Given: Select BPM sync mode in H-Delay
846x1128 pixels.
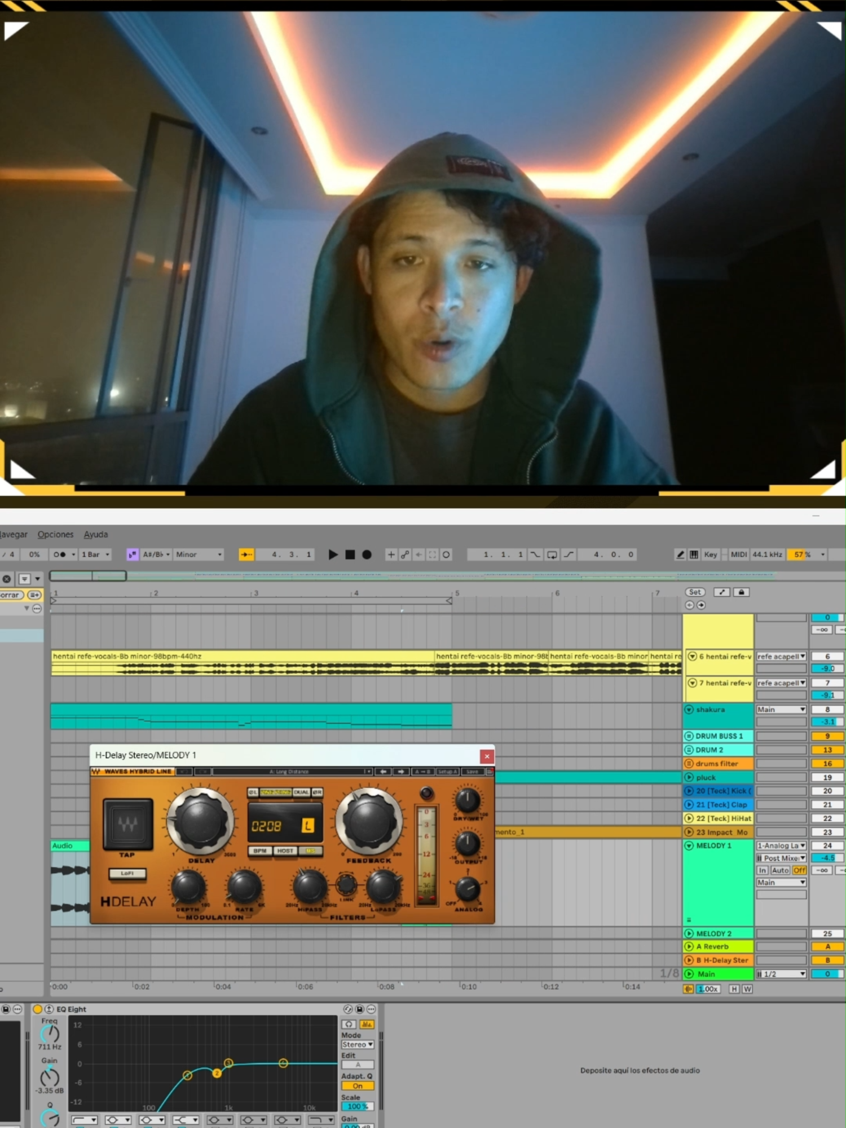Looking at the screenshot, I should [x=260, y=851].
